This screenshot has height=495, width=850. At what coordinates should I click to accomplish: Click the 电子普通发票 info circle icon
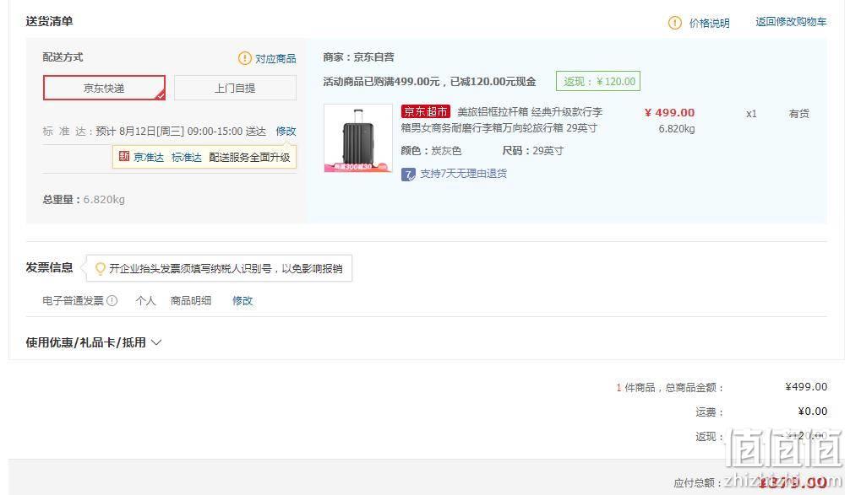click(x=112, y=301)
